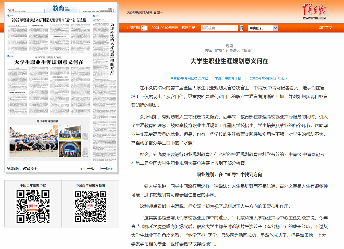Click the 往期回顾 link

[134, 28]
